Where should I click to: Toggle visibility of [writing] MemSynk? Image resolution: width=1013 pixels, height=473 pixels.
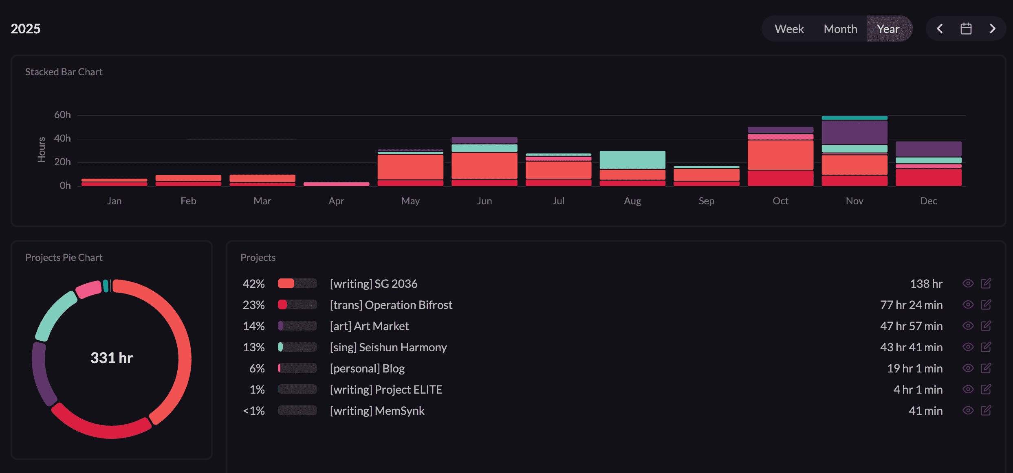click(x=968, y=410)
